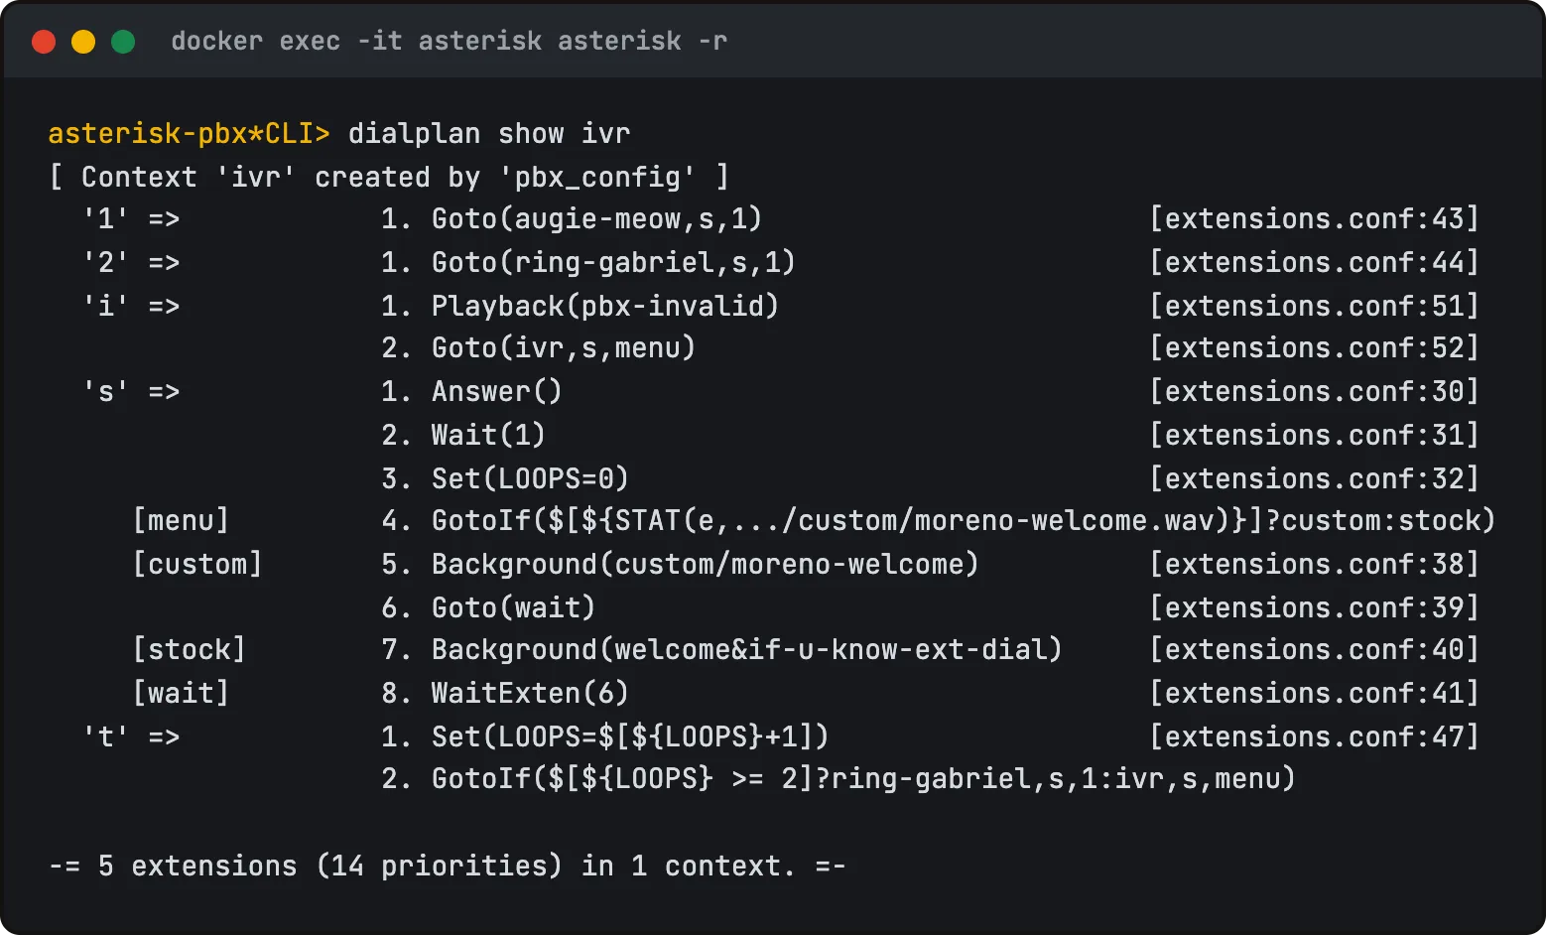Click '[extensions.conf:47]' reference
Image resolution: width=1546 pixels, height=935 pixels.
(x=1314, y=737)
